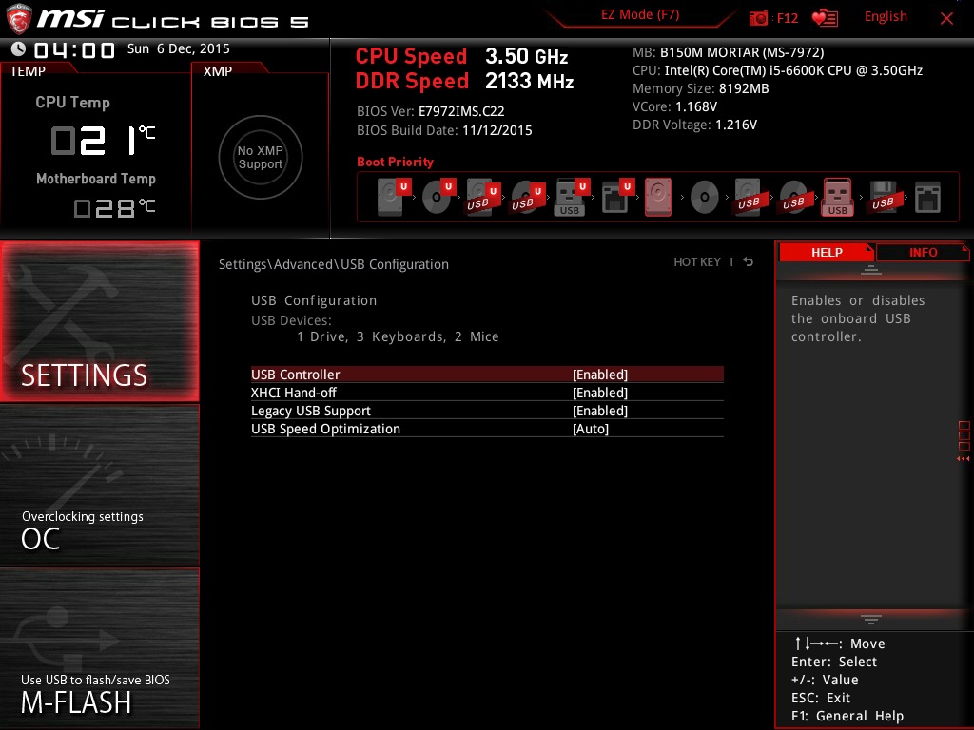
Task: Click the last network boot icon
Action: [926, 198]
